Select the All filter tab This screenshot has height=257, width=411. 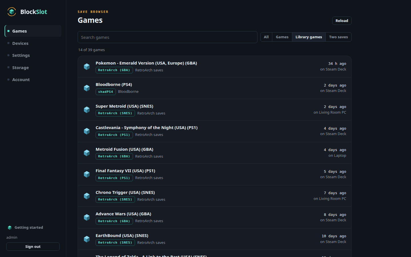coord(266,37)
